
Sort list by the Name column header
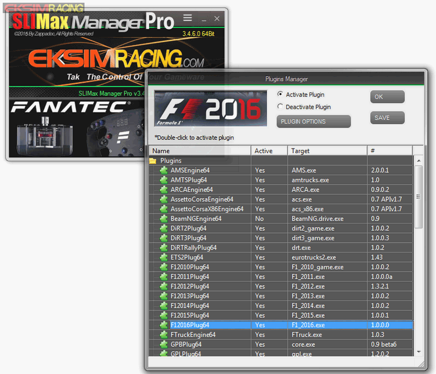point(200,151)
